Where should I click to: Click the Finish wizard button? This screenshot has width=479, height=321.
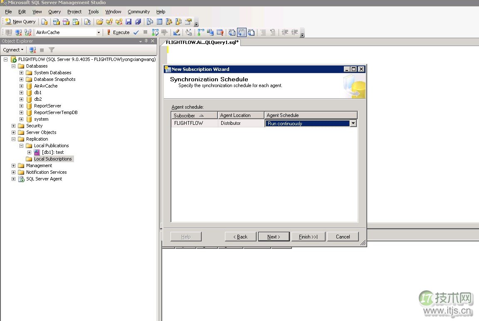pos(308,237)
